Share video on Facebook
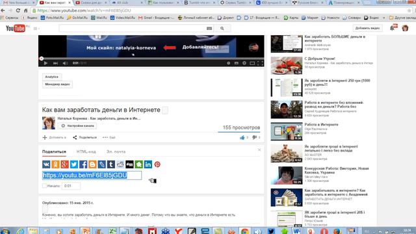 tap(83, 164)
